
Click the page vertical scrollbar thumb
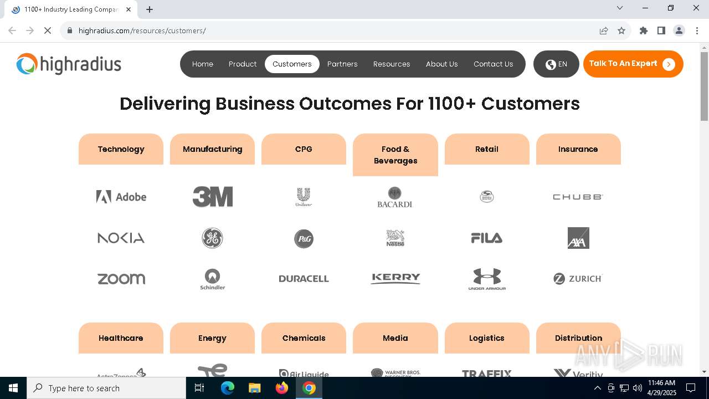[x=704, y=86]
